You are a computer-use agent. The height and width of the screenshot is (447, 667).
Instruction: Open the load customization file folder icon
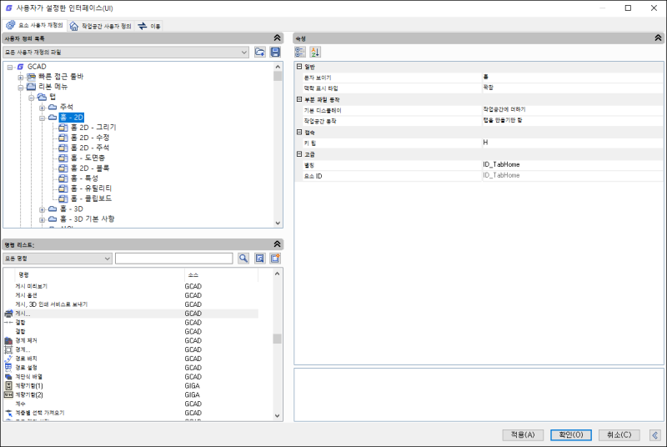pos(259,53)
